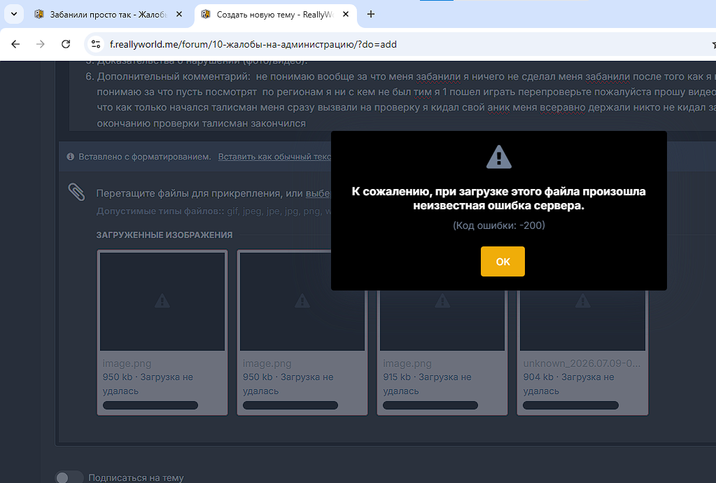The height and width of the screenshot is (483, 716).
Task: Click 'Вставлено с форматированием.' notice text
Action: tap(145, 157)
